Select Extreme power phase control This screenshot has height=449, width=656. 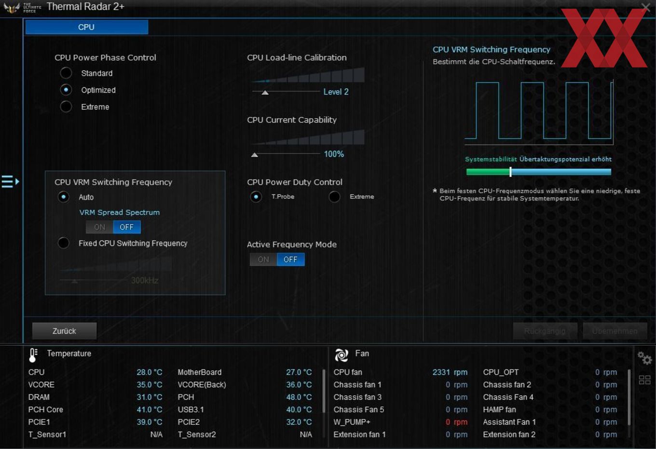tap(66, 107)
